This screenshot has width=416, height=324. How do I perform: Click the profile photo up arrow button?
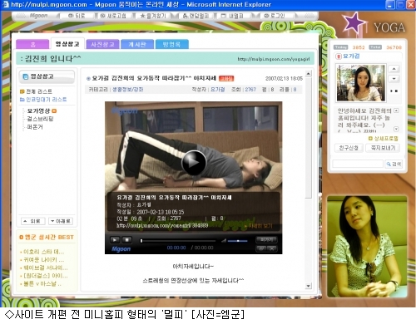394,69
